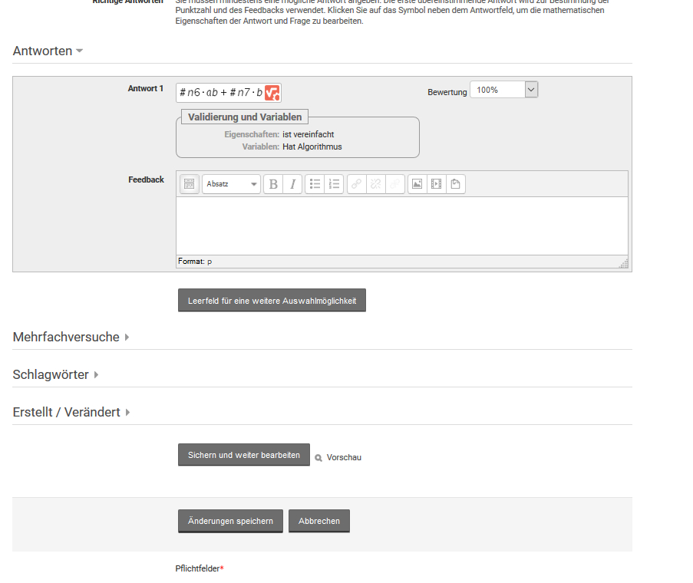Open the Bewertung 100% dropdown
Image resolution: width=693 pixels, height=583 pixels.
tap(503, 90)
